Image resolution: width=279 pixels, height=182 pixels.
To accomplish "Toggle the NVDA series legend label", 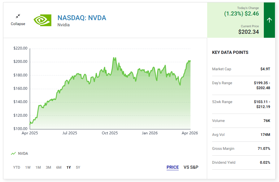I will click(x=23, y=154).
